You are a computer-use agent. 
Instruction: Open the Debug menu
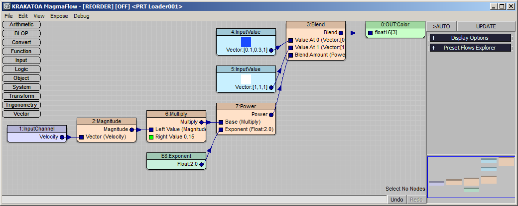[x=82, y=16]
